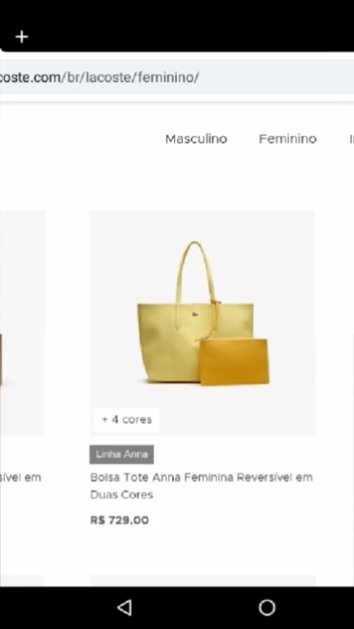Screen dimensions: 354x629
Task: Tap the Android home circle button
Action: (x=267, y=608)
